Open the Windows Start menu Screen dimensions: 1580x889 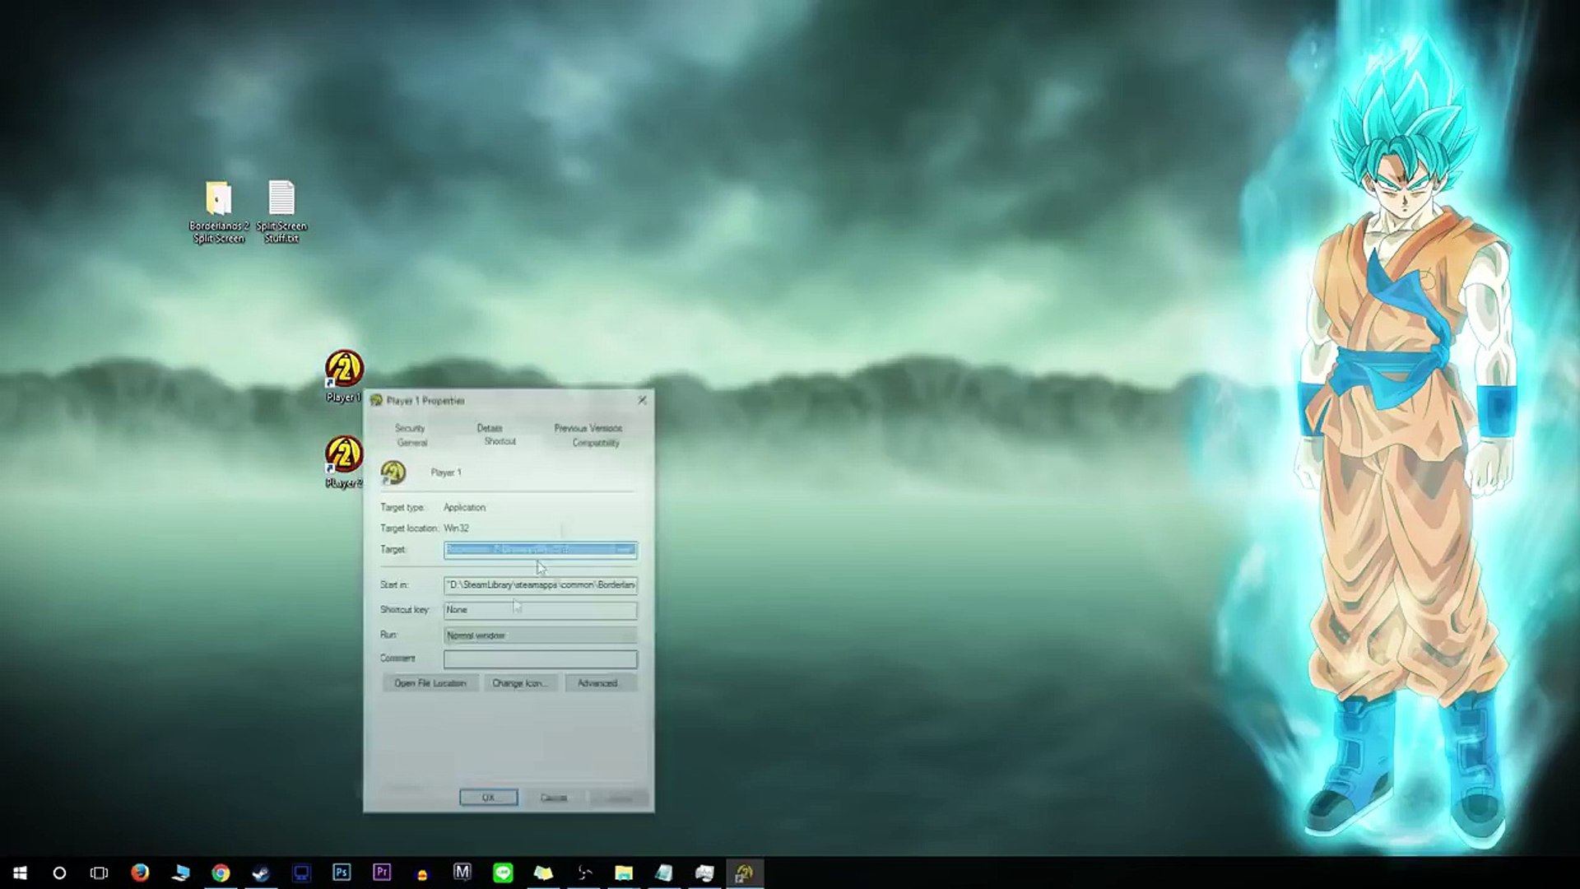tap(20, 873)
